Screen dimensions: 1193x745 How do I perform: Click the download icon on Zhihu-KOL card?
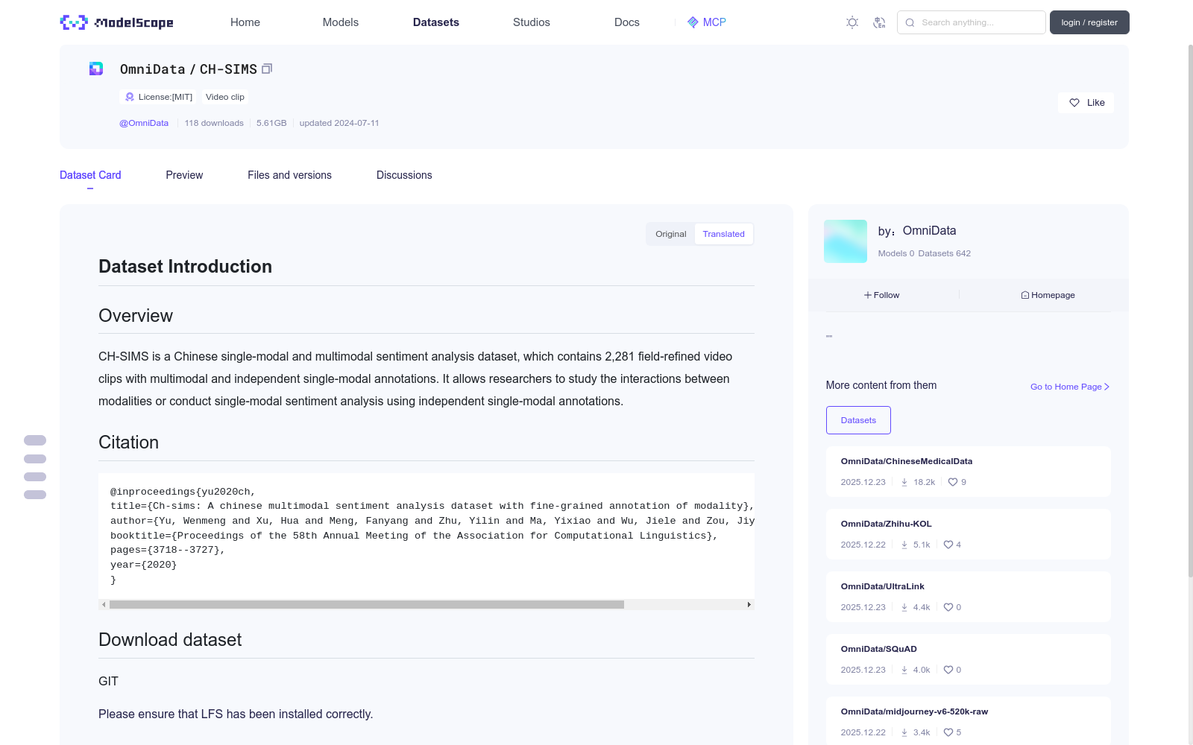click(x=904, y=545)
